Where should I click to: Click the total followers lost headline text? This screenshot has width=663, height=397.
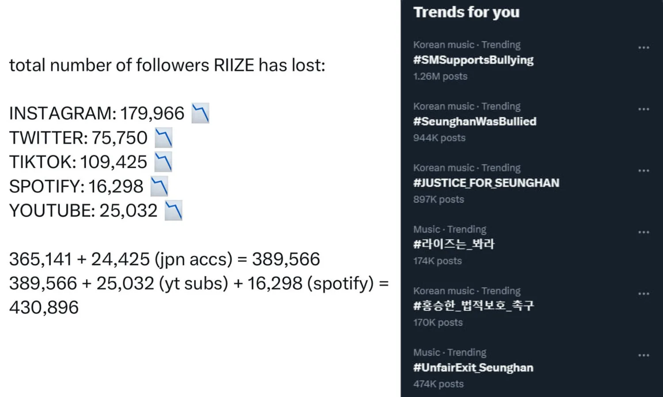point(167,65)
